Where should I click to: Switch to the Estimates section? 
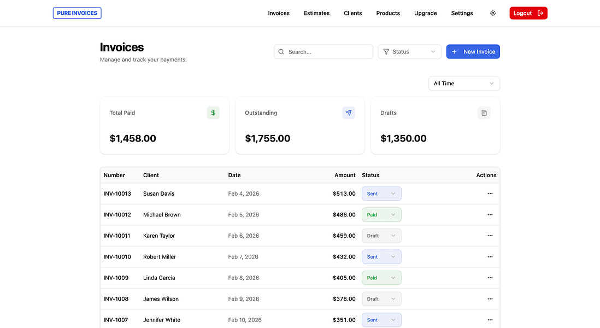coord(316,13)
